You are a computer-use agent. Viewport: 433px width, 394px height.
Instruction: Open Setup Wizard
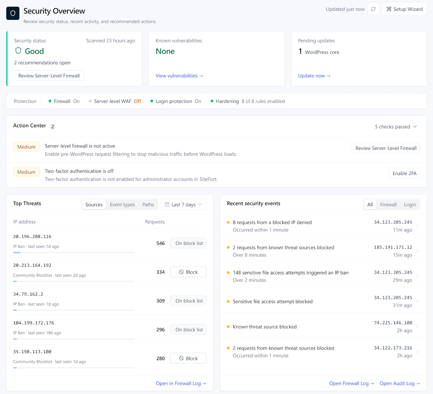point(404,9)
